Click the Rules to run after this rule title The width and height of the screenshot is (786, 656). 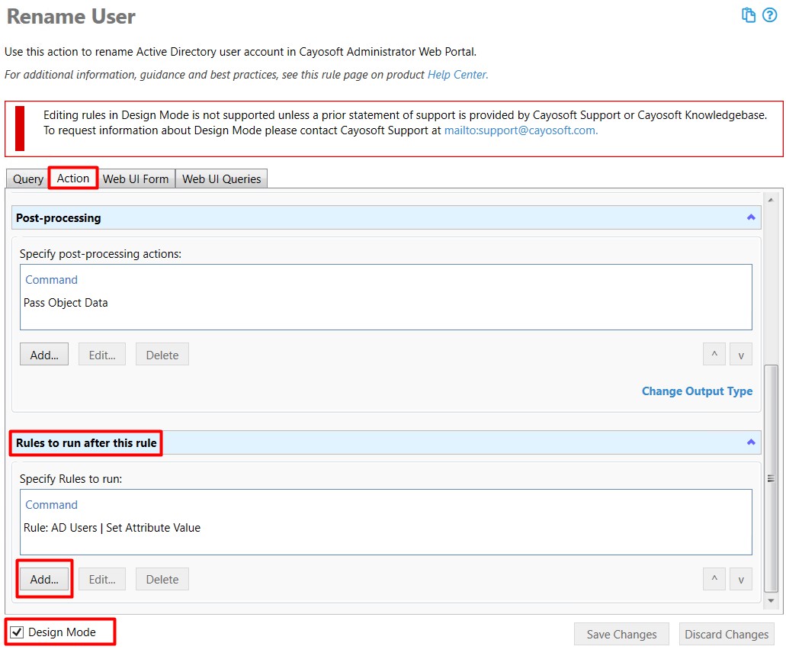[86, 443]
